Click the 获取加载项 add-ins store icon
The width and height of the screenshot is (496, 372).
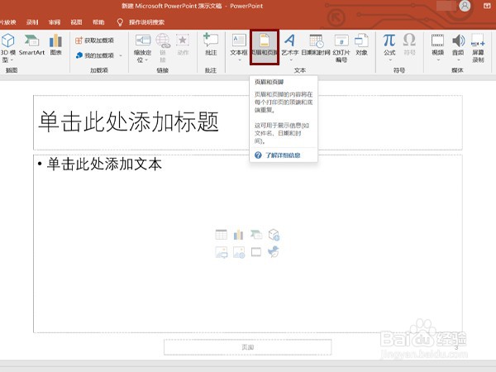pyautogui.click(x=79, y=41)
